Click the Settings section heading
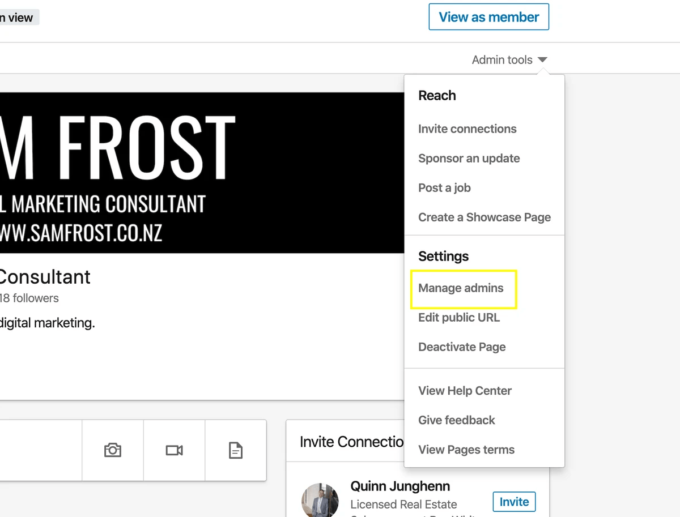The width and height of the screenshot is (680, 517). click(443, 256)
